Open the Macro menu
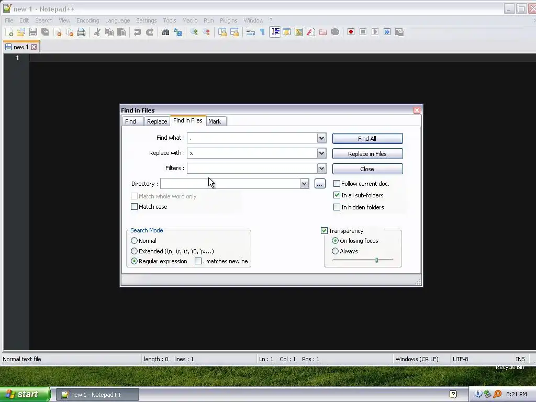Viewport: 536px width, 402px height. (189, 20)
